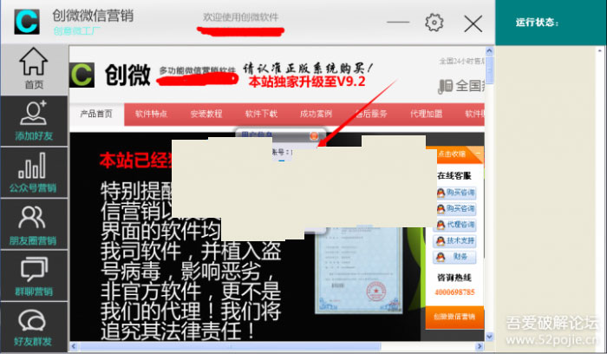Click horizontal scrollbar left arrow
The width and height of the screenshot is (607, 354).
tap(74, 346)
